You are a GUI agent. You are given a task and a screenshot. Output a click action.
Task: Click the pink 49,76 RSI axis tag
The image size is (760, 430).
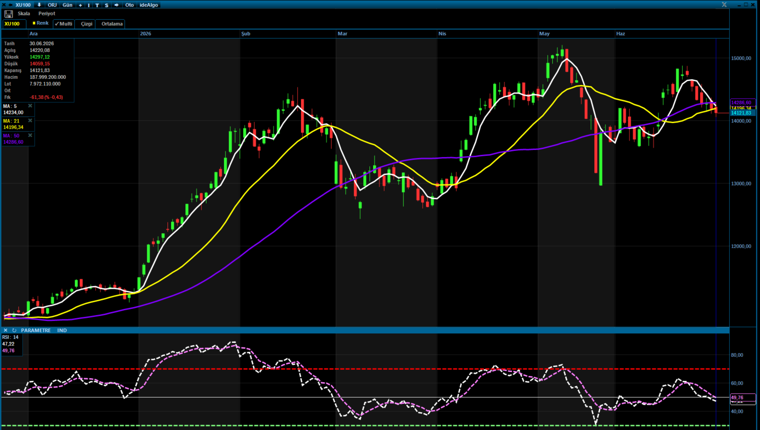point(743,397)
